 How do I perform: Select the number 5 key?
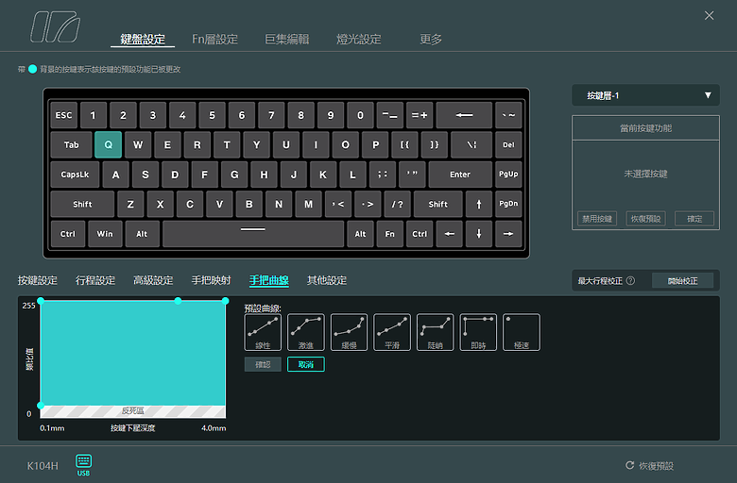(x=212, y=115)
